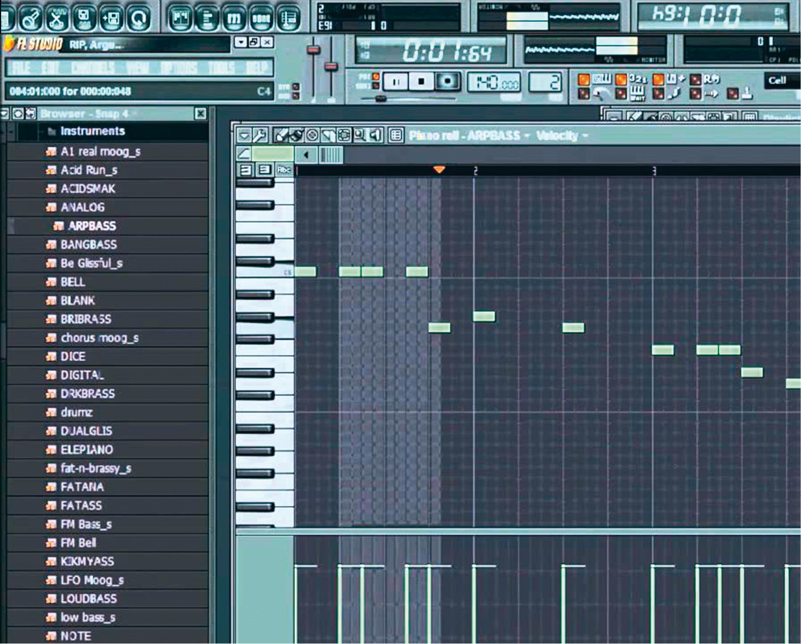The width and height of the screenshot is (801, 644).
Task: Select the pencil draw tool in the piano roll
Action: coord(281,135)
